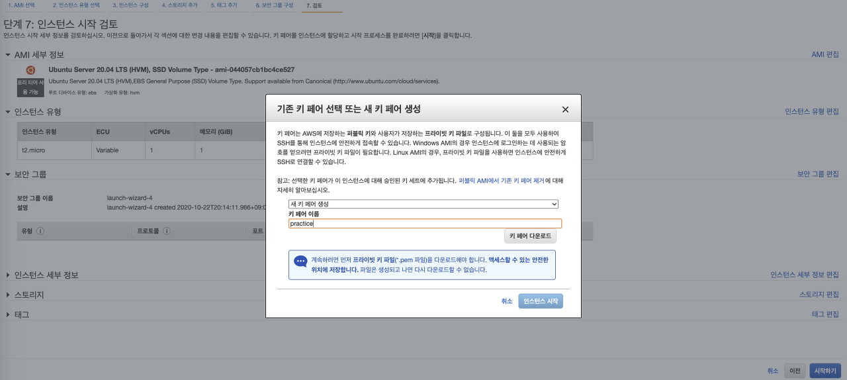Collapse the 인스턴스 유형 section

point(8,112)
